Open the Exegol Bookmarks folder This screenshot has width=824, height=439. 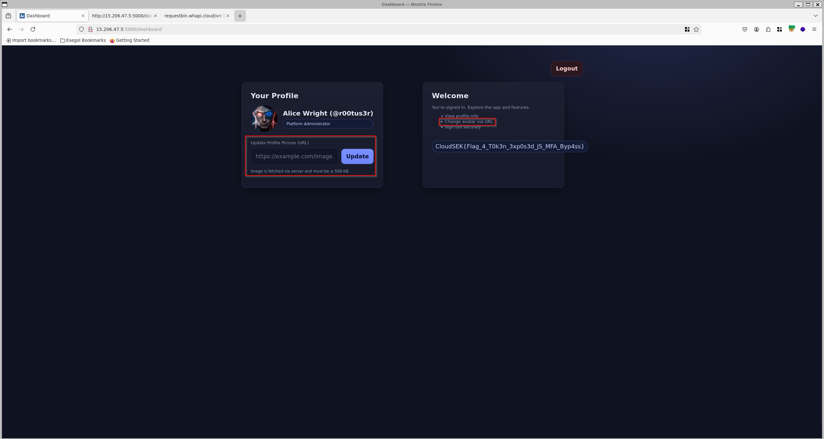pos(83,40)
